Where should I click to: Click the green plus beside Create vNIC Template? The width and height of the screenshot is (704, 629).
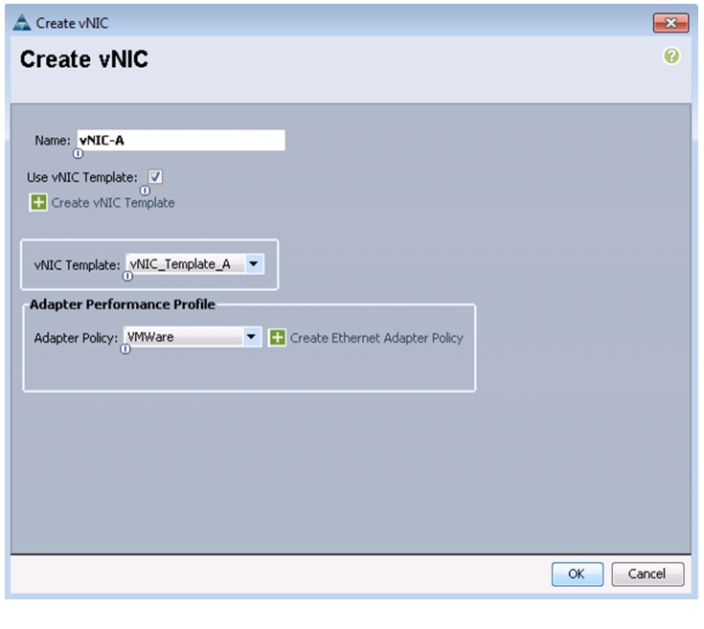pos(38,202)
